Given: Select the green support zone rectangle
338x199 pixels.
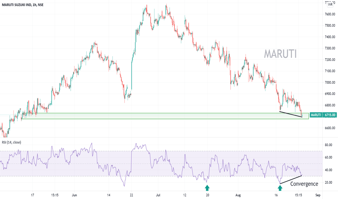Looking at the screenshot, I should (x=165, y=116).
